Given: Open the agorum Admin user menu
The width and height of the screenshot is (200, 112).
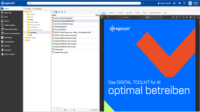Looking at the screenshot, I should (x=193, y=3).
